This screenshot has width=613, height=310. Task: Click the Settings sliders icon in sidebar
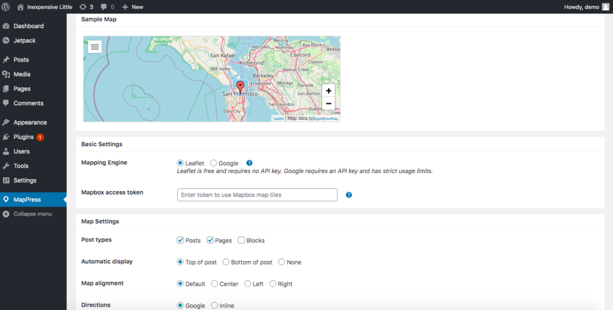(6, 180)
